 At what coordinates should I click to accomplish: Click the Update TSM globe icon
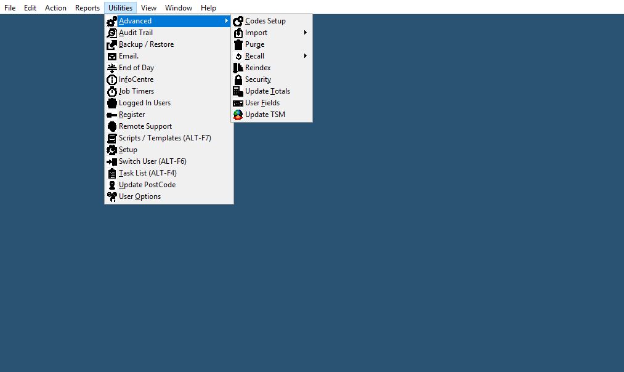tap(238, 115)
